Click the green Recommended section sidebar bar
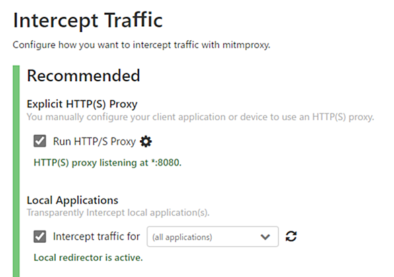 click(16, 171)
